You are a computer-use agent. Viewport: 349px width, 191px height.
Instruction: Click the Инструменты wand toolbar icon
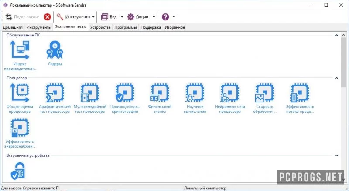click(60, 17)
